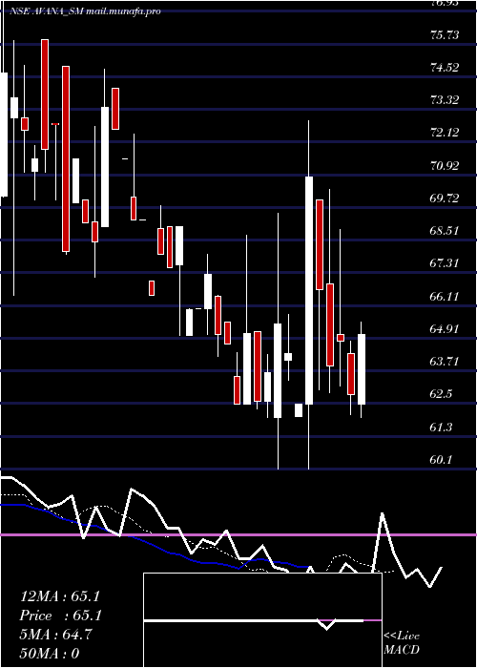Viewport: 477px width, 668px height.
Task: Click the 73.32 price axis label
Action: [x=445, y=100]
